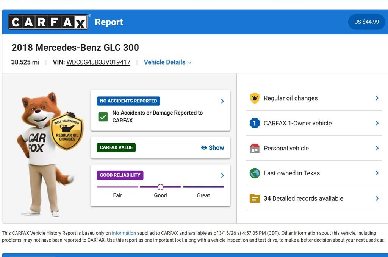Open the 34 Detailed records available entry
Screen dimensions: 388x257
[303, 198]
